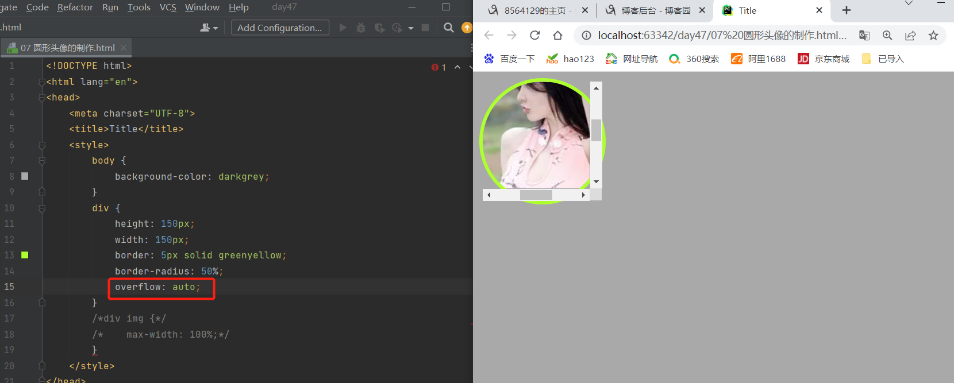Screen dimensions: 954x383
Task: Open the user account dropdown
Action: pos(209,28)
